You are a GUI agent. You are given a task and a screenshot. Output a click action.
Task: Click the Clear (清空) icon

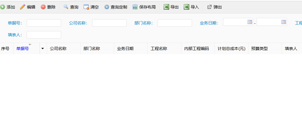coord(86,7)
